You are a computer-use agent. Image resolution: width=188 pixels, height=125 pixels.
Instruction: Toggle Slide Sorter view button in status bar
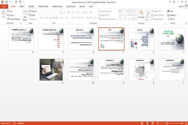pyautogui.click(x=148, y=123)
